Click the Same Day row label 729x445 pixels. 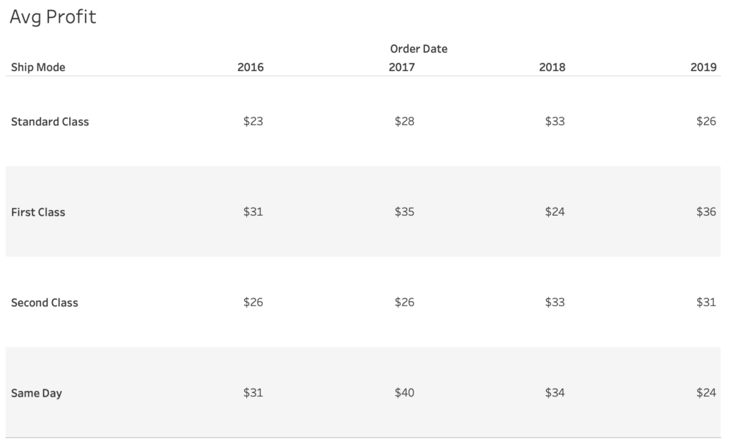click(36, 393)
